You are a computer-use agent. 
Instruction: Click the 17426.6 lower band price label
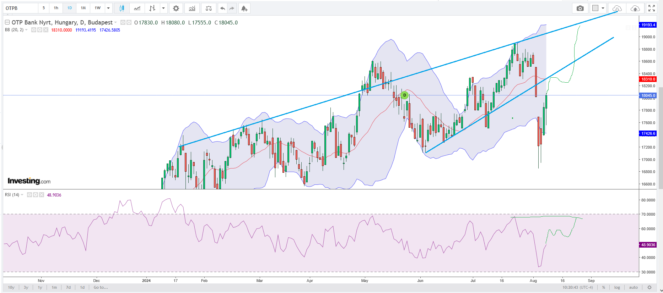(648, 133)
